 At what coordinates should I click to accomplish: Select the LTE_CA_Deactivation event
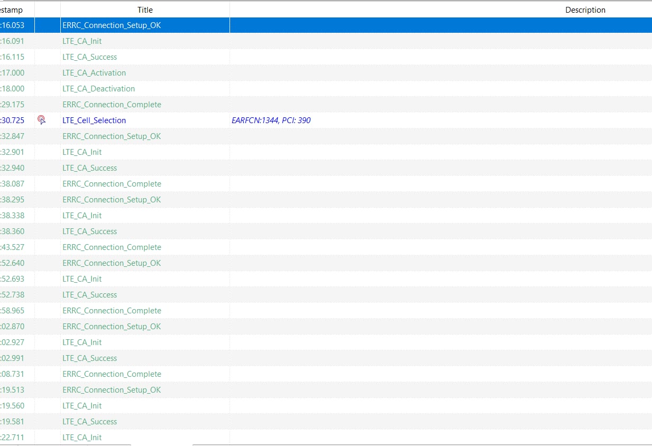(98, 88)
